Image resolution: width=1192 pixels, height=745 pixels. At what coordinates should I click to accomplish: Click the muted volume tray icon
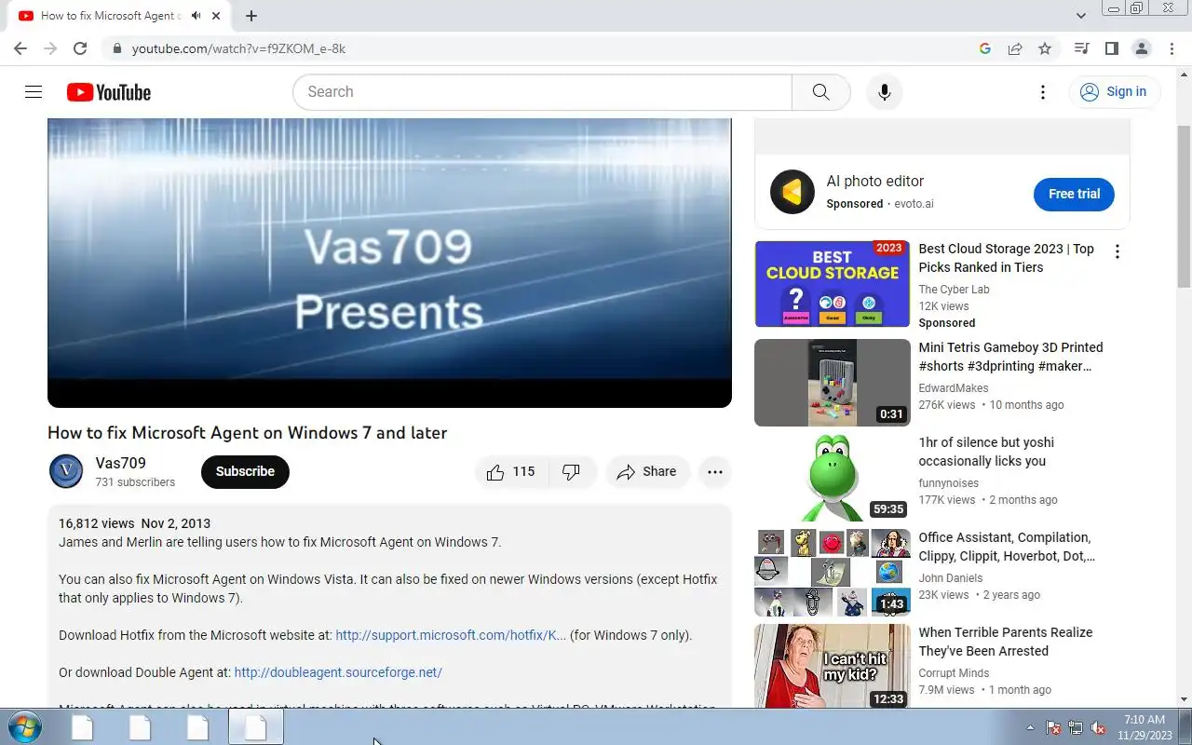[1098, 727]
